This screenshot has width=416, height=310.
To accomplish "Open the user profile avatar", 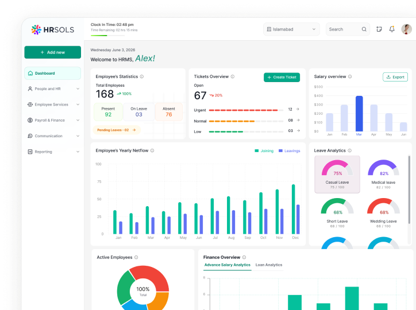I will coord(406,29).
